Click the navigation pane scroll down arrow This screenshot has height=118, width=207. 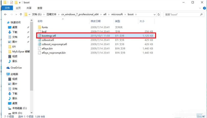tap(31, 113)
